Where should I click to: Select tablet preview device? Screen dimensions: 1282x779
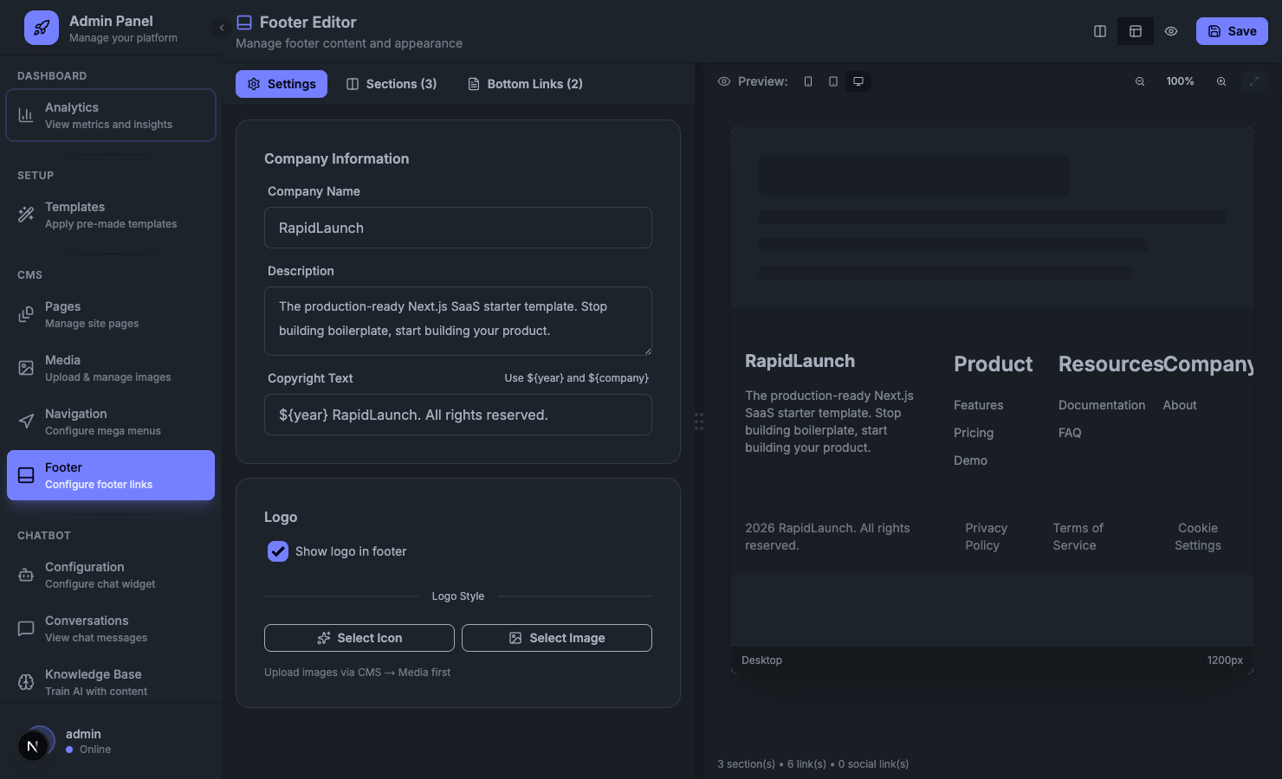tap(833, 81)
